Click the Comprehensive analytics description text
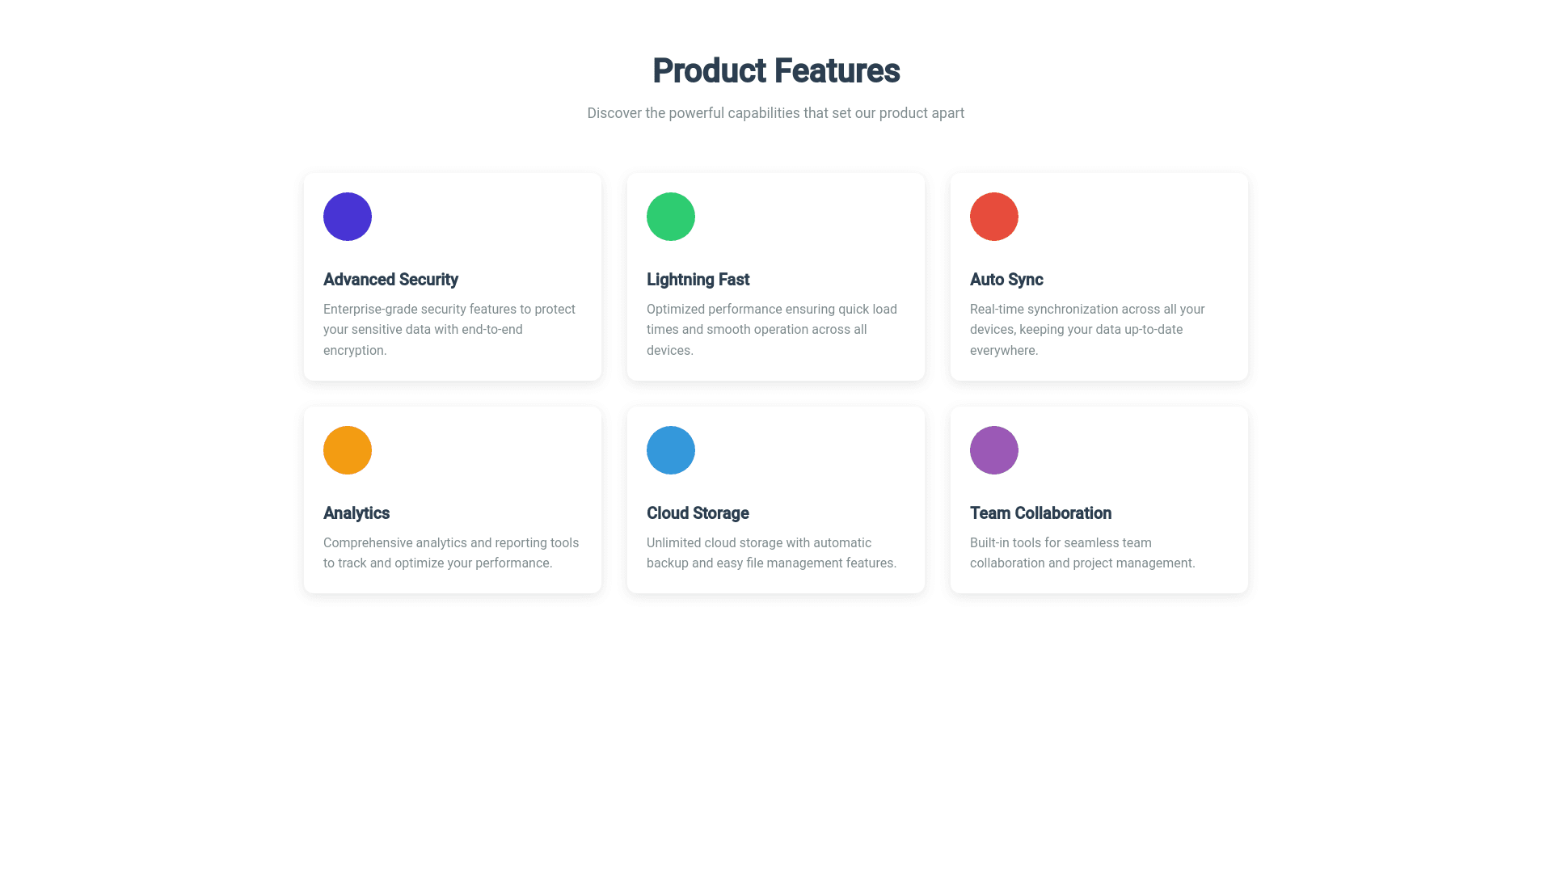The width and height of the screenshot is (1552, 873). coord(451,553)
